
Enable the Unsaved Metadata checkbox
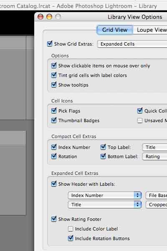coord(140,120)
